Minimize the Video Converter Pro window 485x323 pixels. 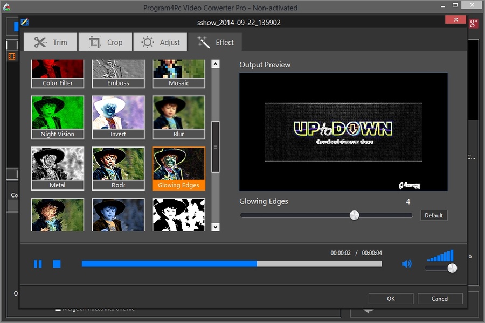pyautogui.click(x=443, y=5)
